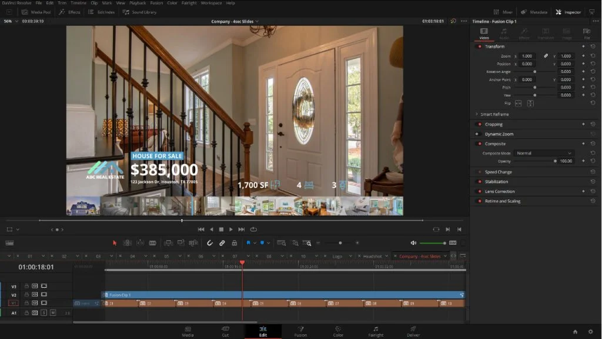Stop playback
Viewport: 602px width, 339px height.
[x=221, y=230]
